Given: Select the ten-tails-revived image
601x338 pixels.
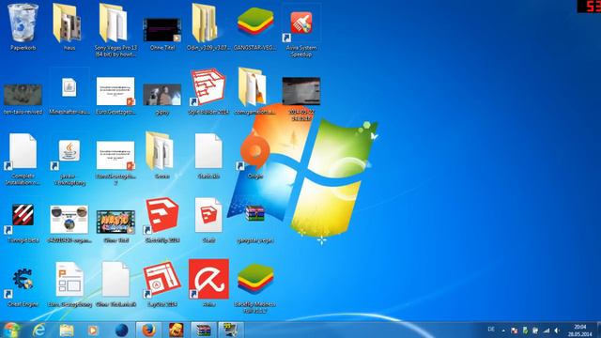Looking at the screenshot, I should 23,99.
